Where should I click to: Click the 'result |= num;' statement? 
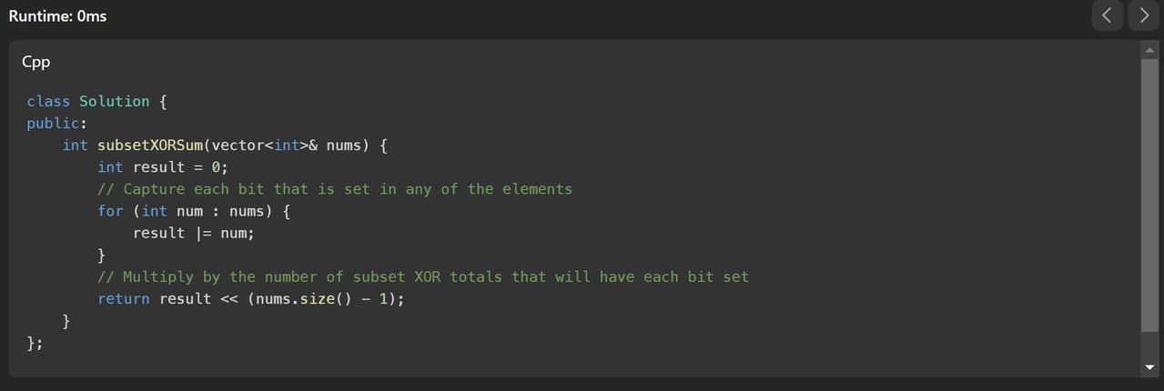[194, 233]
